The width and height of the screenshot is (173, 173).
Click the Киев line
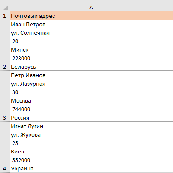[18, 152]
